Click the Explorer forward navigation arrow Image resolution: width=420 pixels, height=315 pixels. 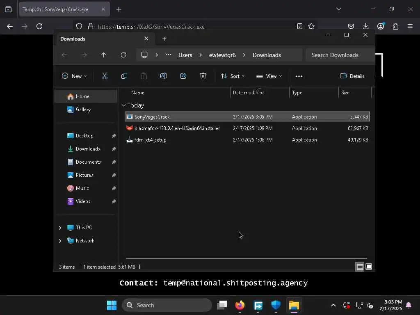pyautogui.click(x=84, y=55)
